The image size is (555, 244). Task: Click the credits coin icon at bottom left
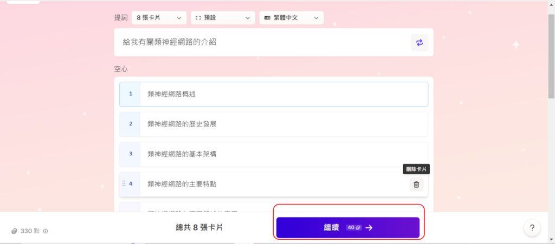pyautogui.click(x=15, y=232)
